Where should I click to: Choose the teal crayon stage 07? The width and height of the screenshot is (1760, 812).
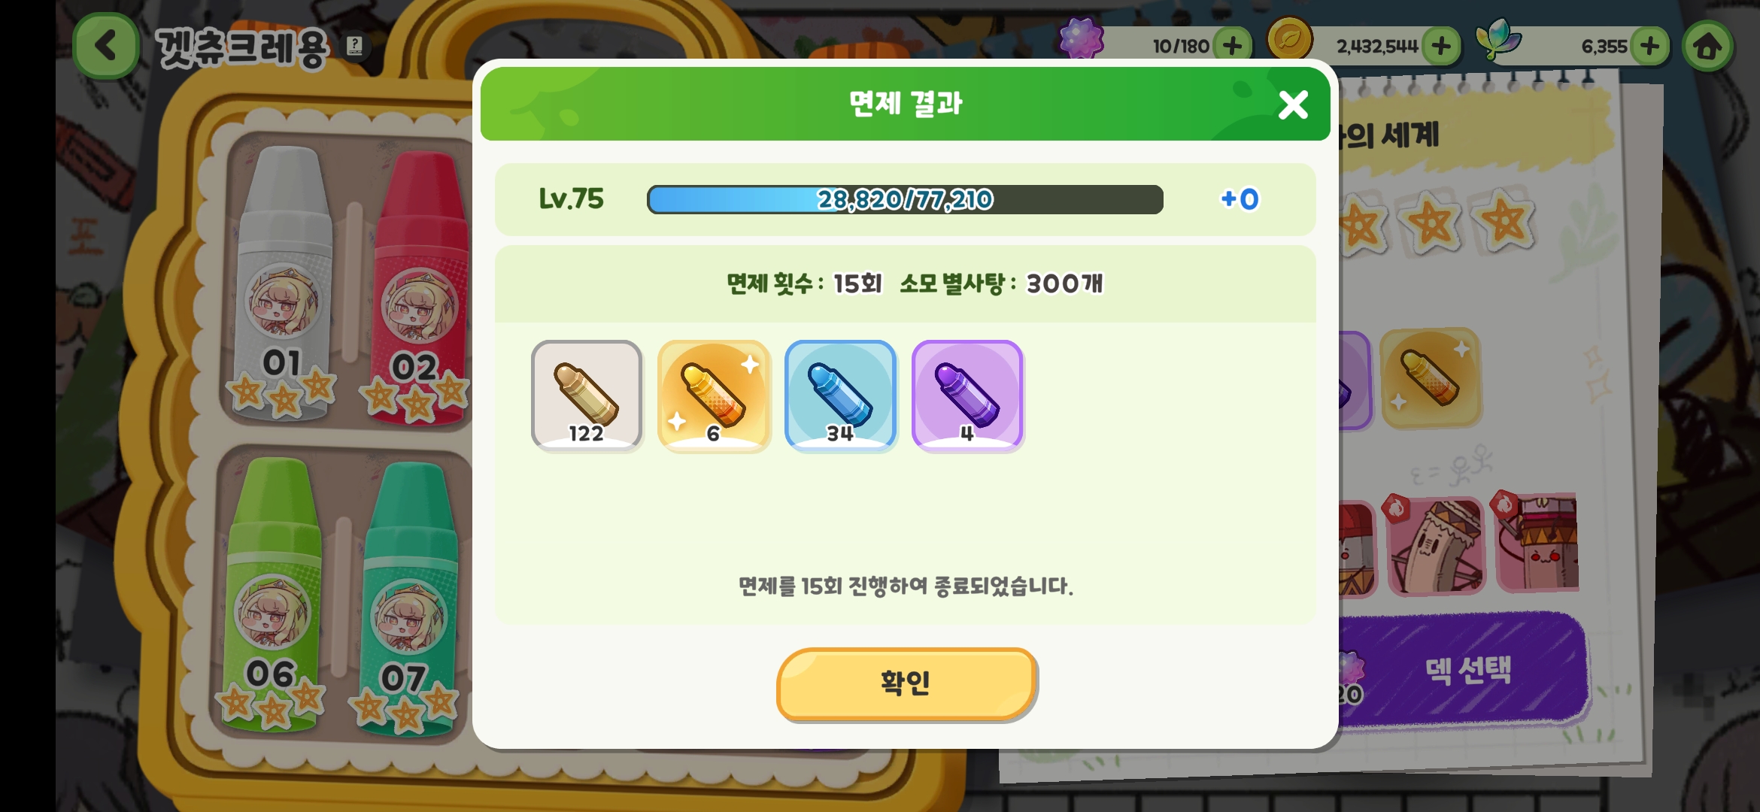408,598
